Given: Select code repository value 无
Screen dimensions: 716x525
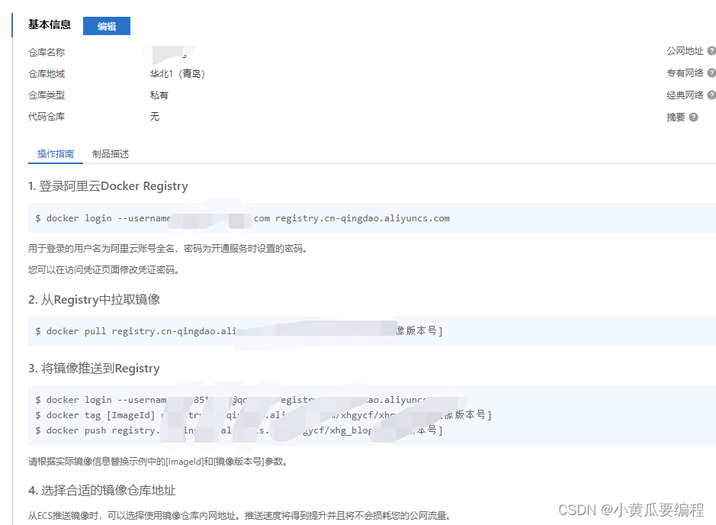Looking at the screenshot, I should point(155,117).
